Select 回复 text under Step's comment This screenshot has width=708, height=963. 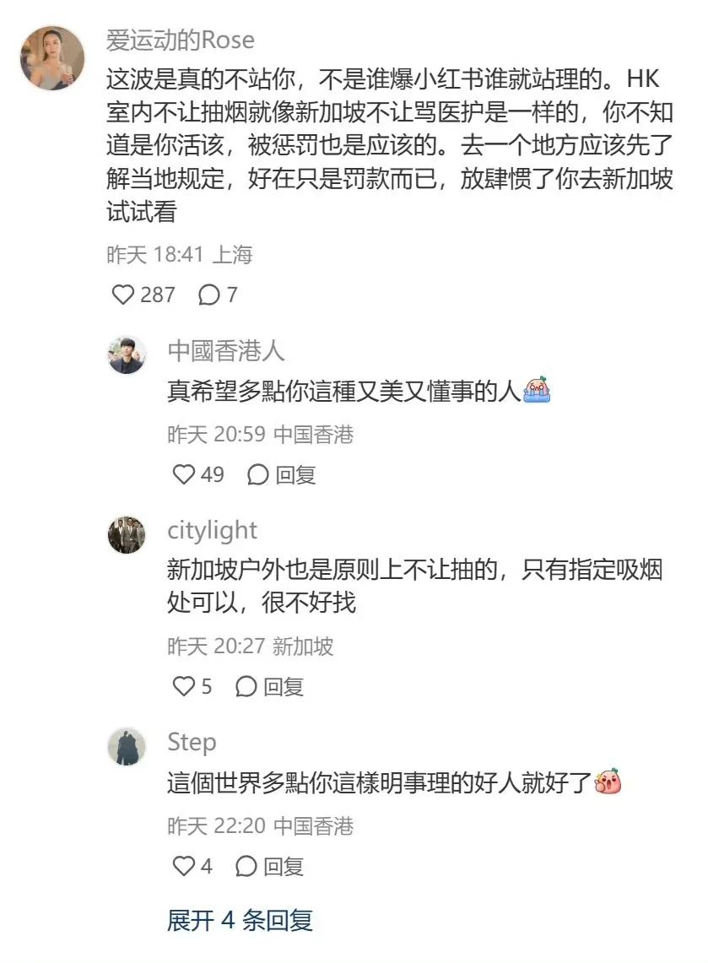[283, 867]
